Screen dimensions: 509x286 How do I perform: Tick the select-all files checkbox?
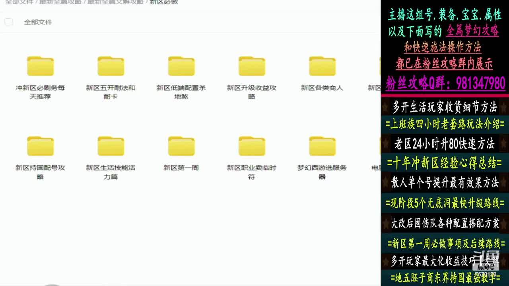click(9, 22)
